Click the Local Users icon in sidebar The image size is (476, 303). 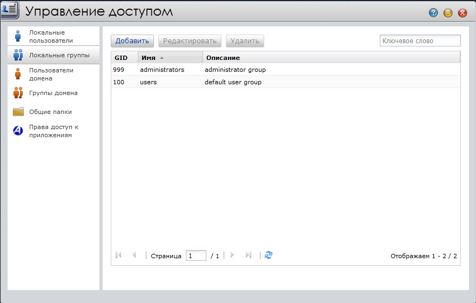[18, 36]
